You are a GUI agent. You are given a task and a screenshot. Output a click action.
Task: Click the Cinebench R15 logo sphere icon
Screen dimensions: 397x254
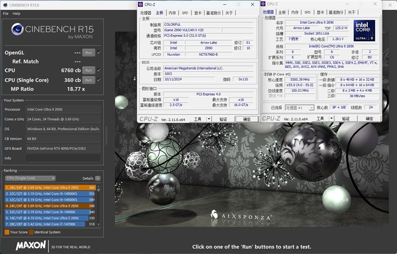(x=17, y=30)
